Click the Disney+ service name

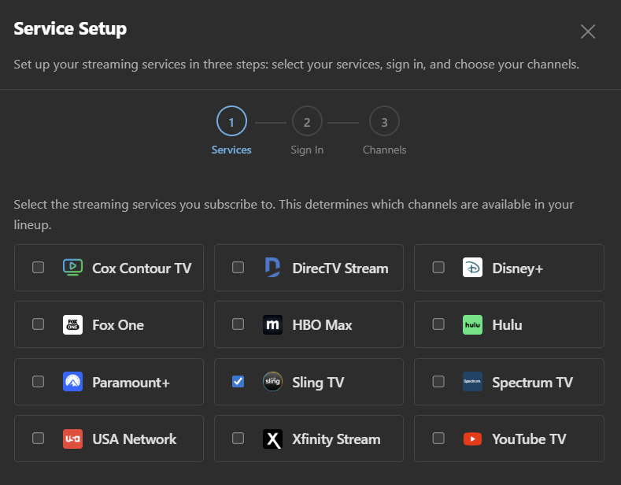pyautogui.click(x=518, y=268)
